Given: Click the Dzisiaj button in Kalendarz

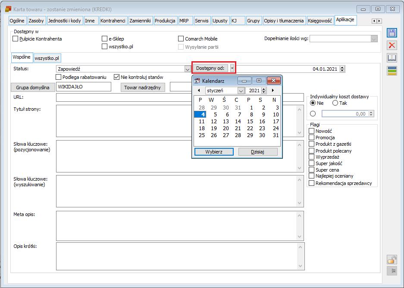Looking at the screenshot, I should point(258,152).
